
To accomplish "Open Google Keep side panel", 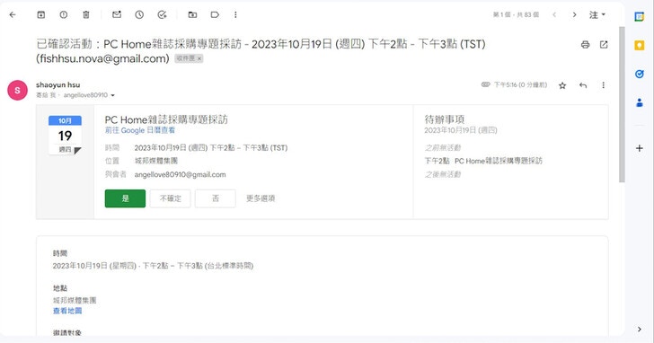I will click(x=640, y=45).
